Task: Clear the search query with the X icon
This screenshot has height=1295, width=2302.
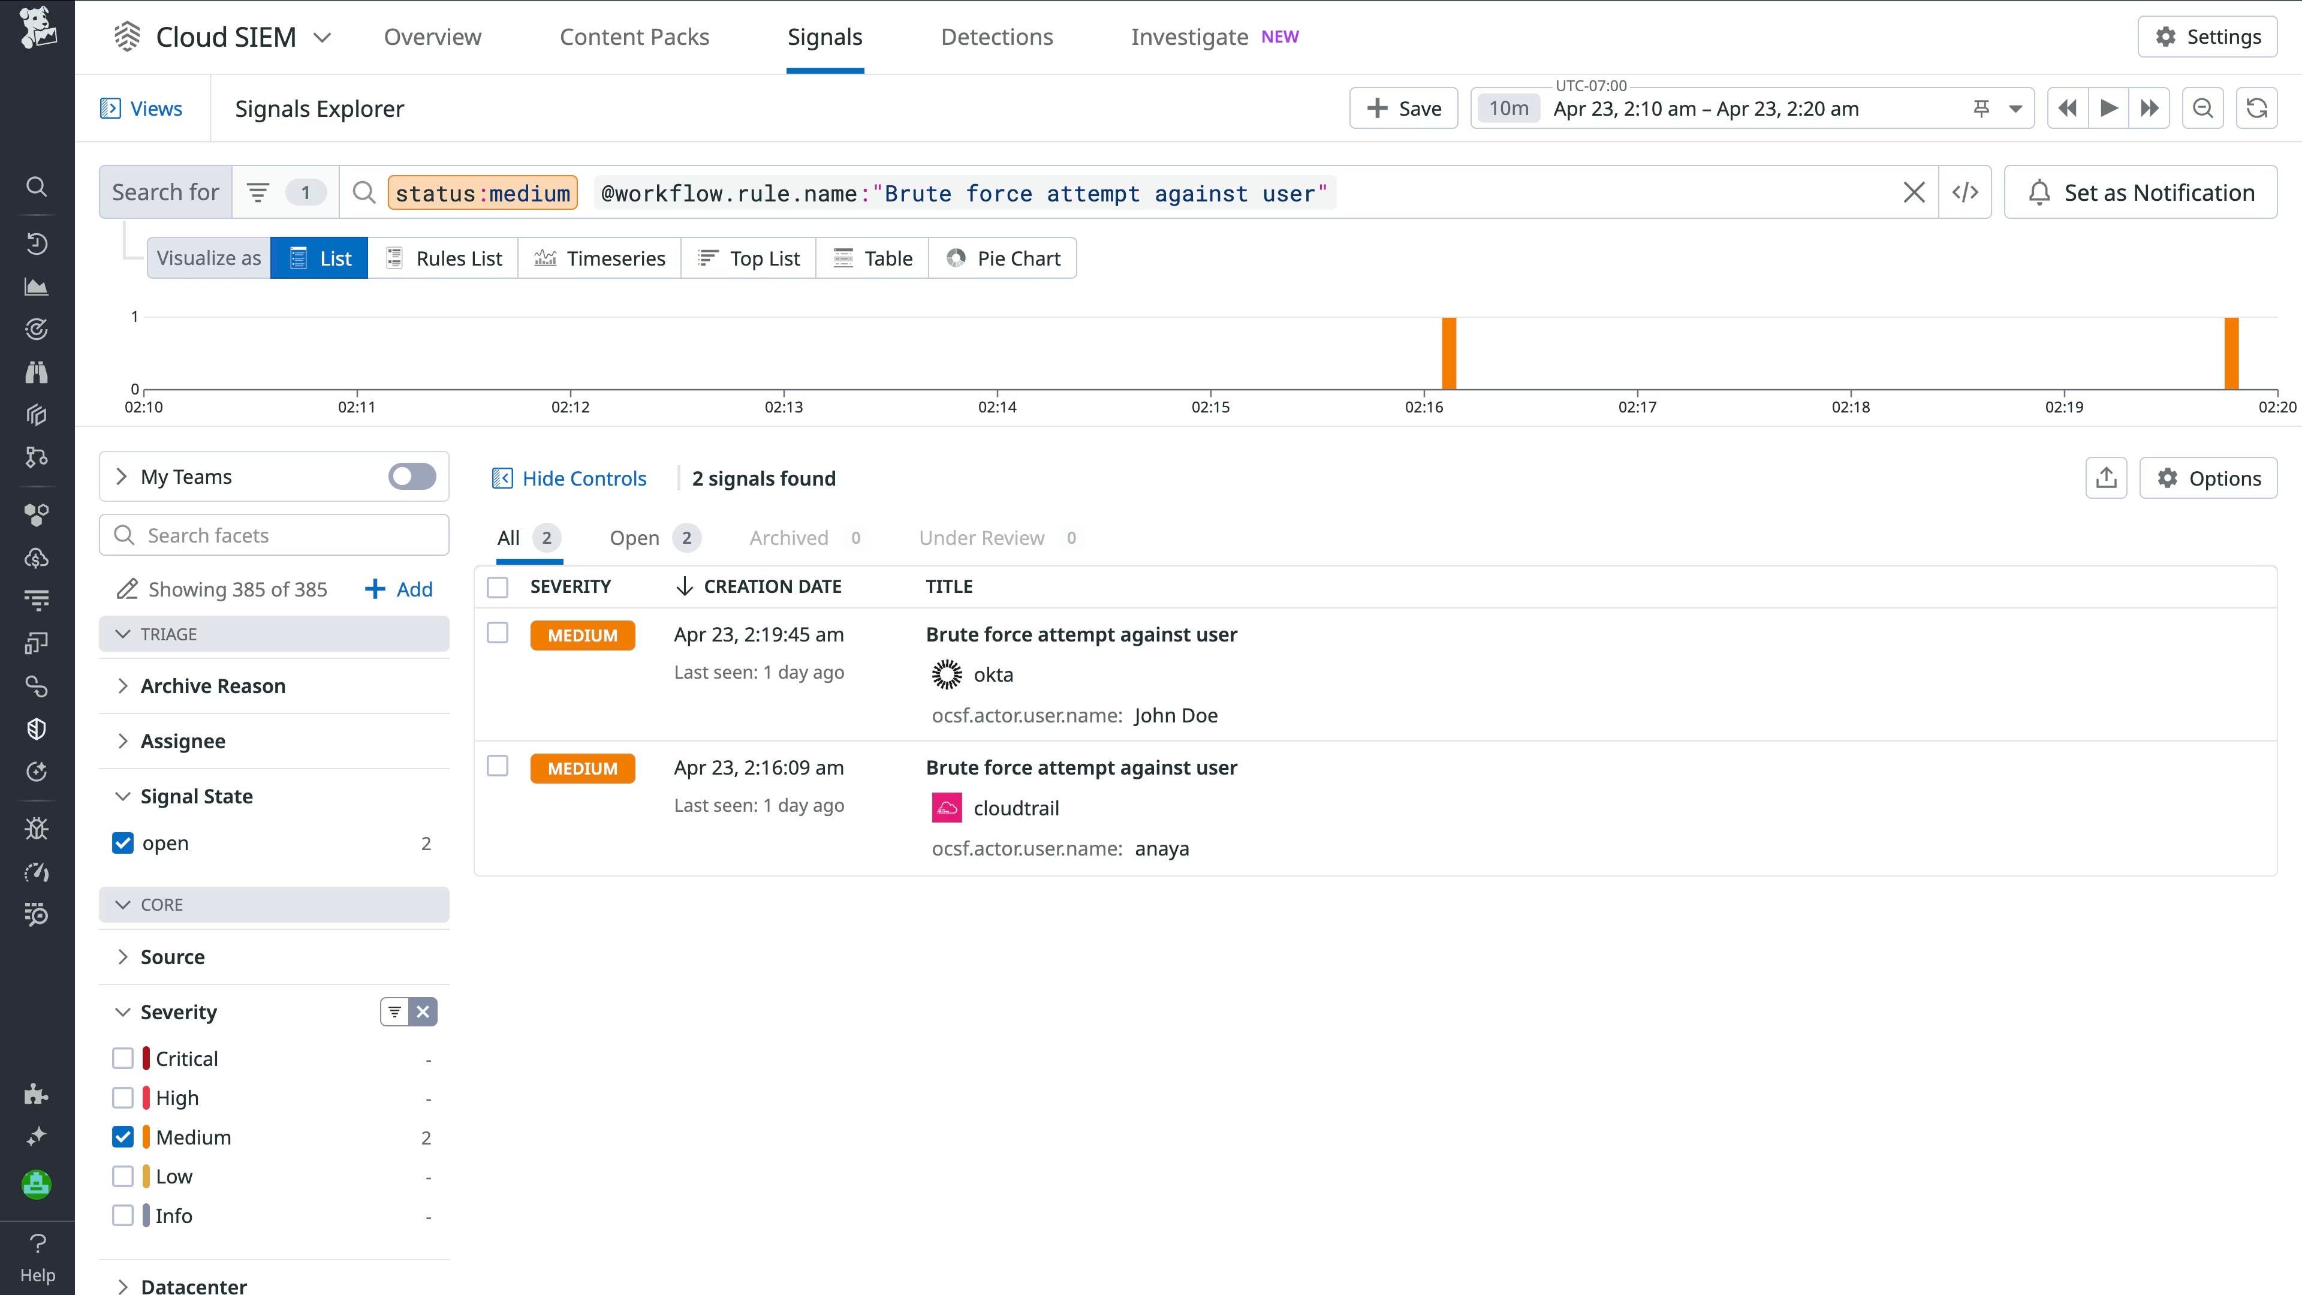Action: [1912, 191]
